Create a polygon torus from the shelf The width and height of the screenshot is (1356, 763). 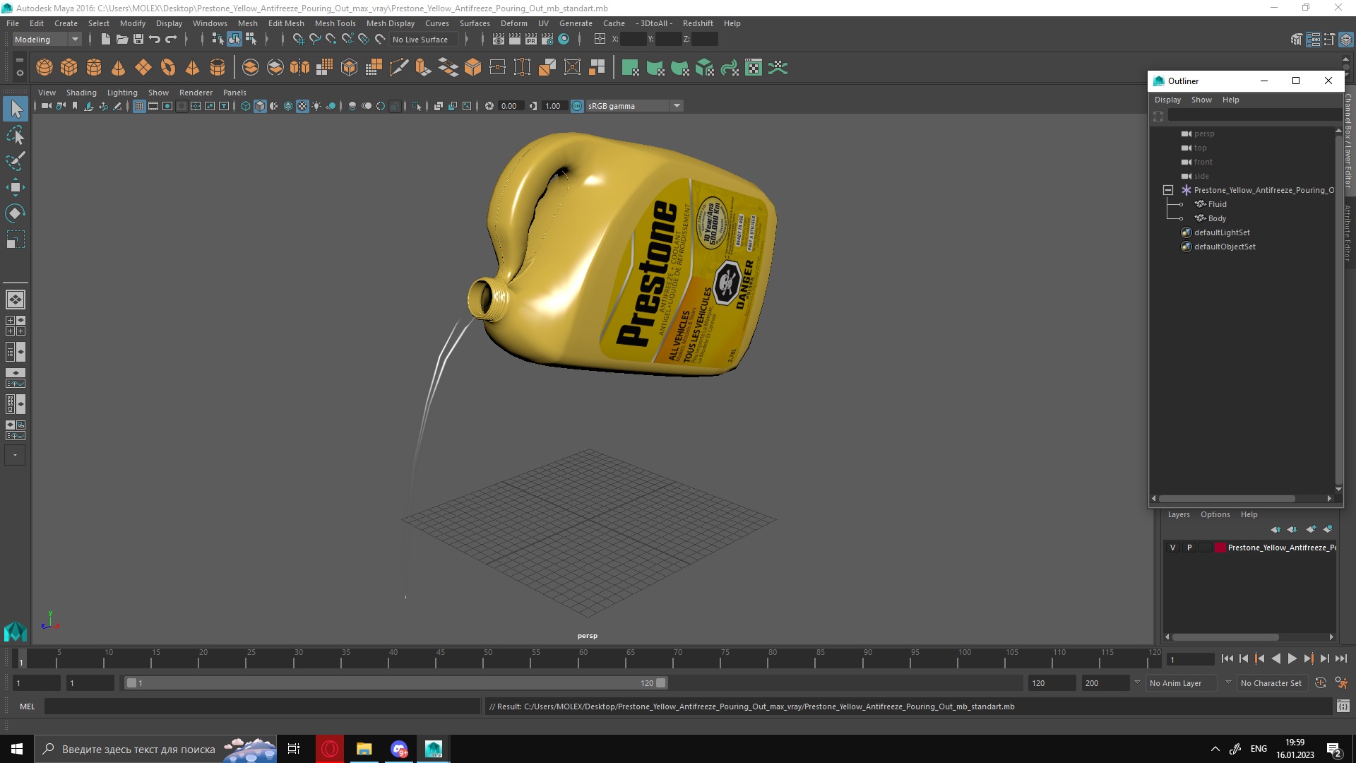[168, 68]
